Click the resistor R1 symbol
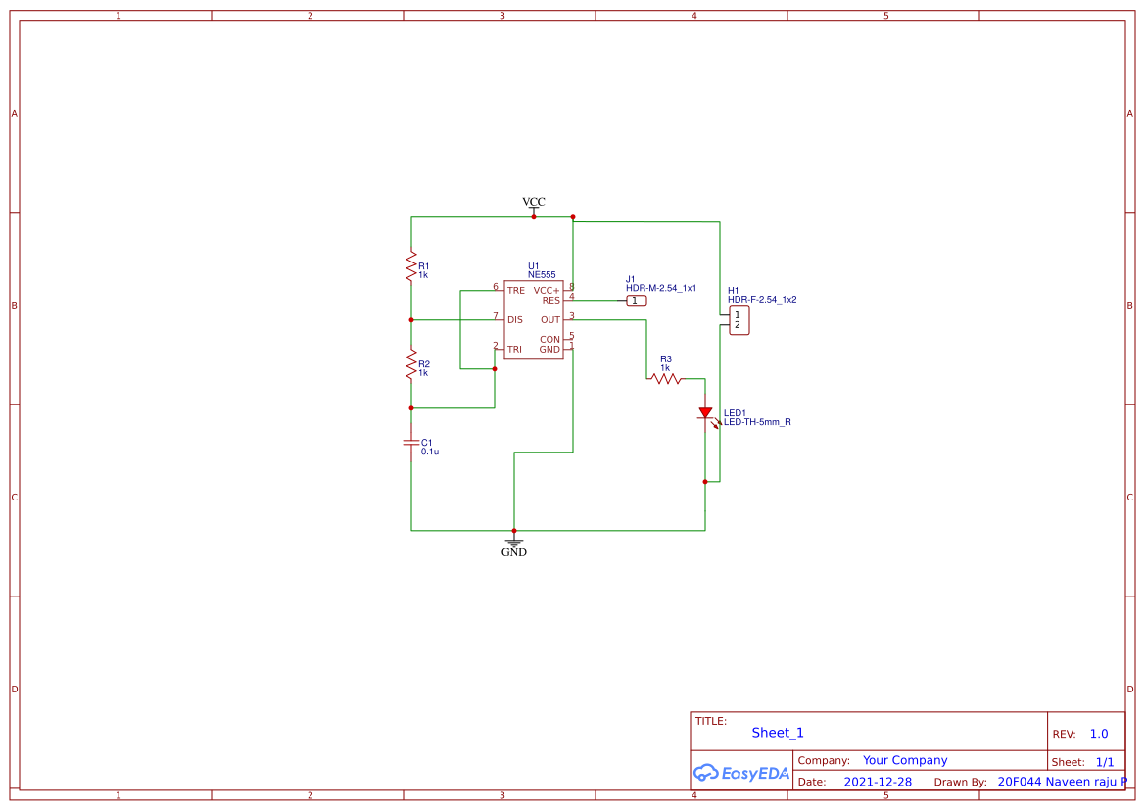1145x810 pixels. pyautogui.click(x=410, y=266)
